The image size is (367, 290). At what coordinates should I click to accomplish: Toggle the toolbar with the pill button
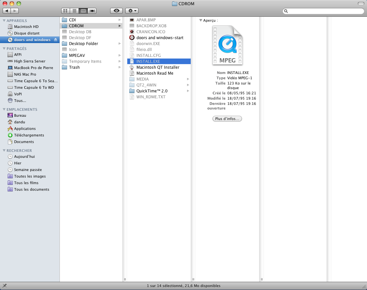tap(361, 4)
